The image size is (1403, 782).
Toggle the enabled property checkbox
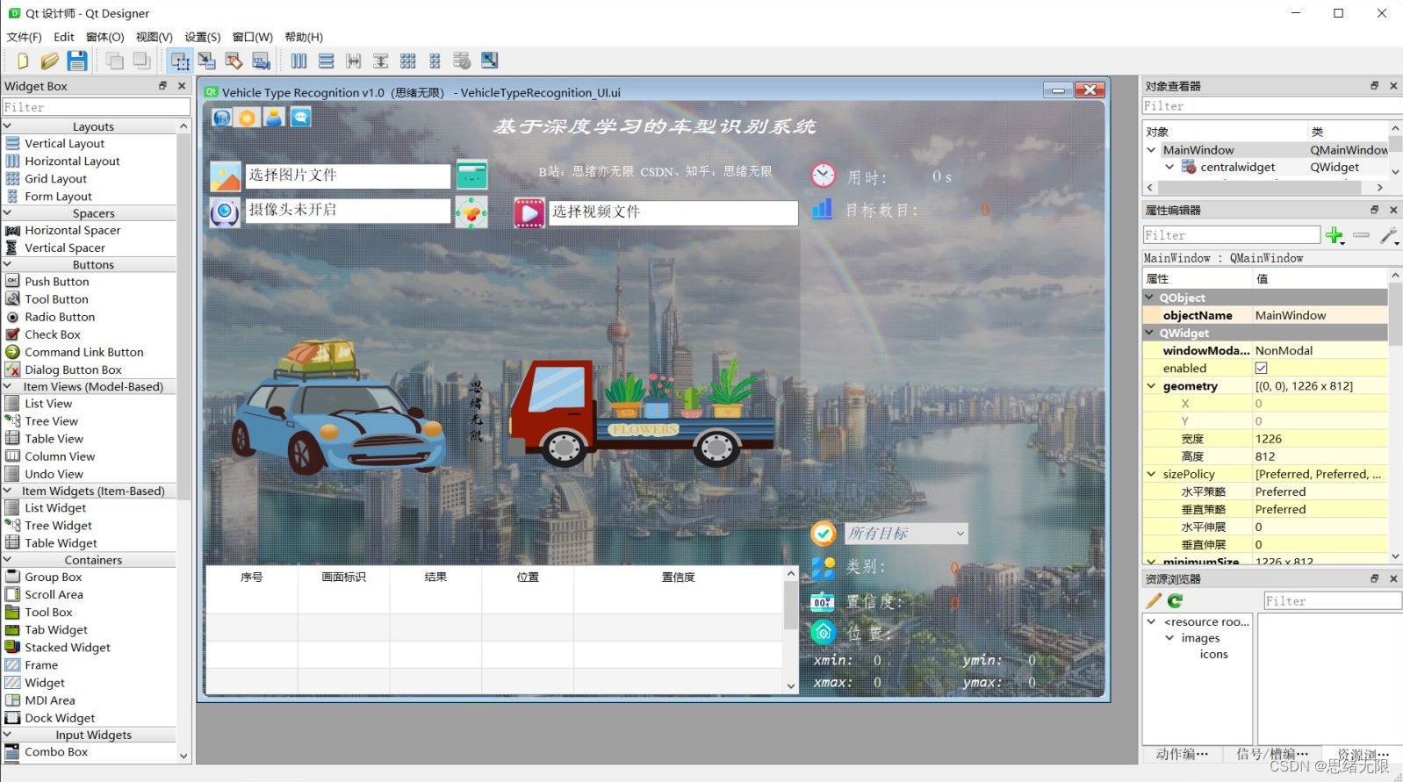(x=1261, y=369)
